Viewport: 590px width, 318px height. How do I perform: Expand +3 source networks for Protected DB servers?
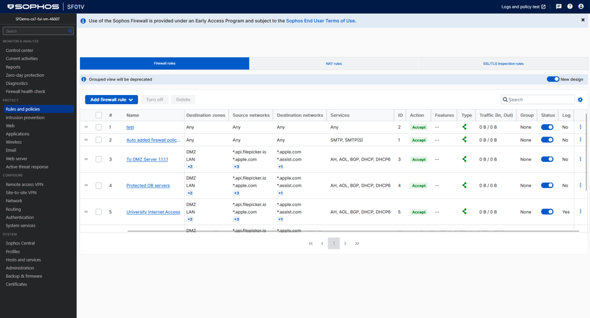(236, 193)
